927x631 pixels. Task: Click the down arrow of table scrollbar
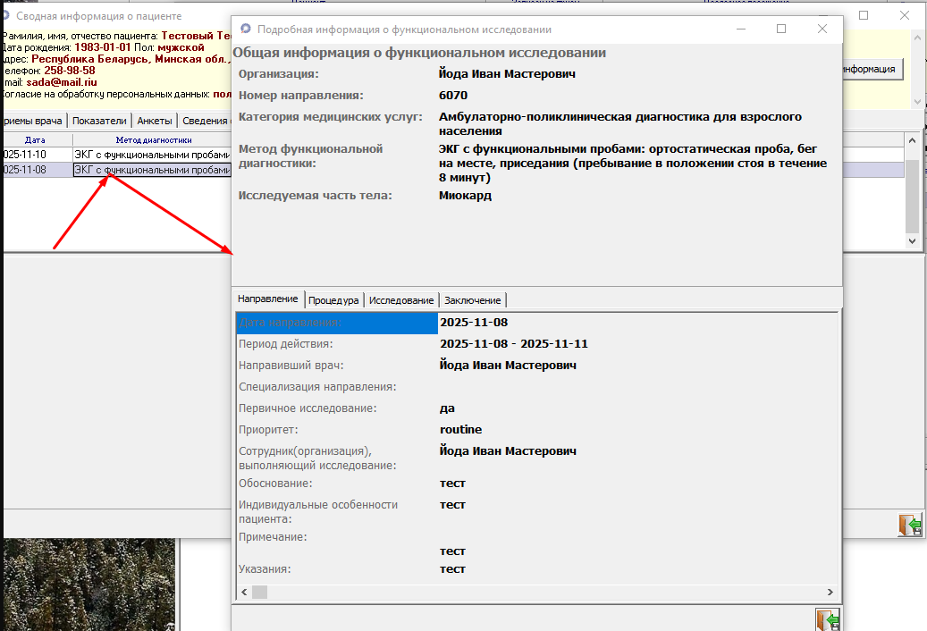point(912,241)
